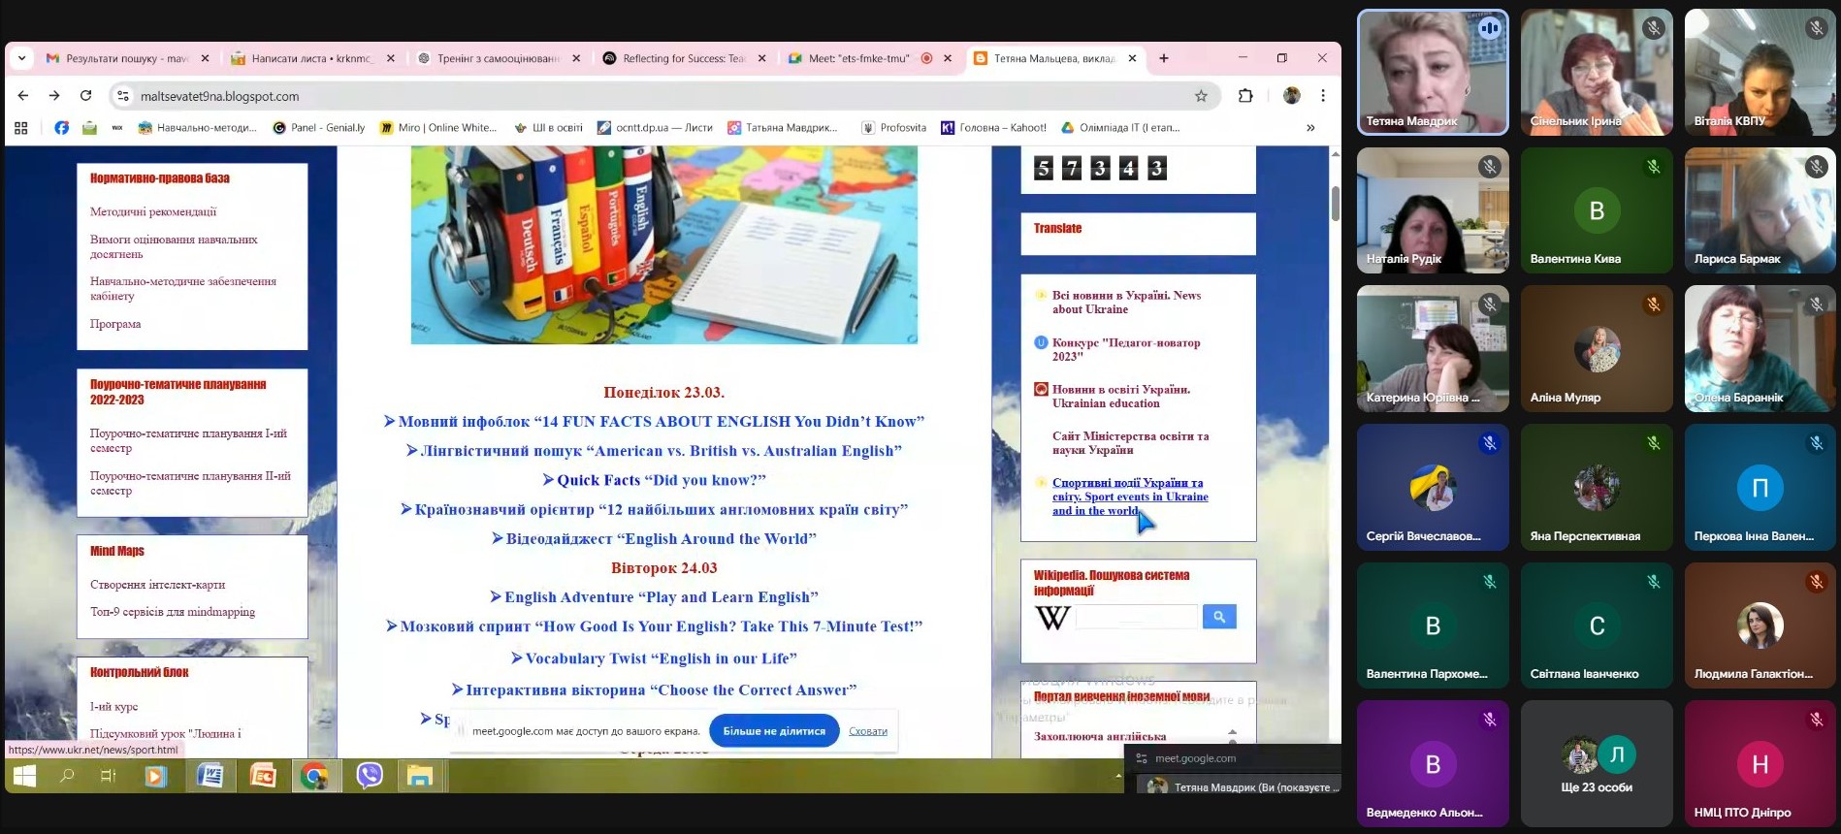The image size is (1841, 834).
Task: Open a new browser tab
Action: (1164, 58)
